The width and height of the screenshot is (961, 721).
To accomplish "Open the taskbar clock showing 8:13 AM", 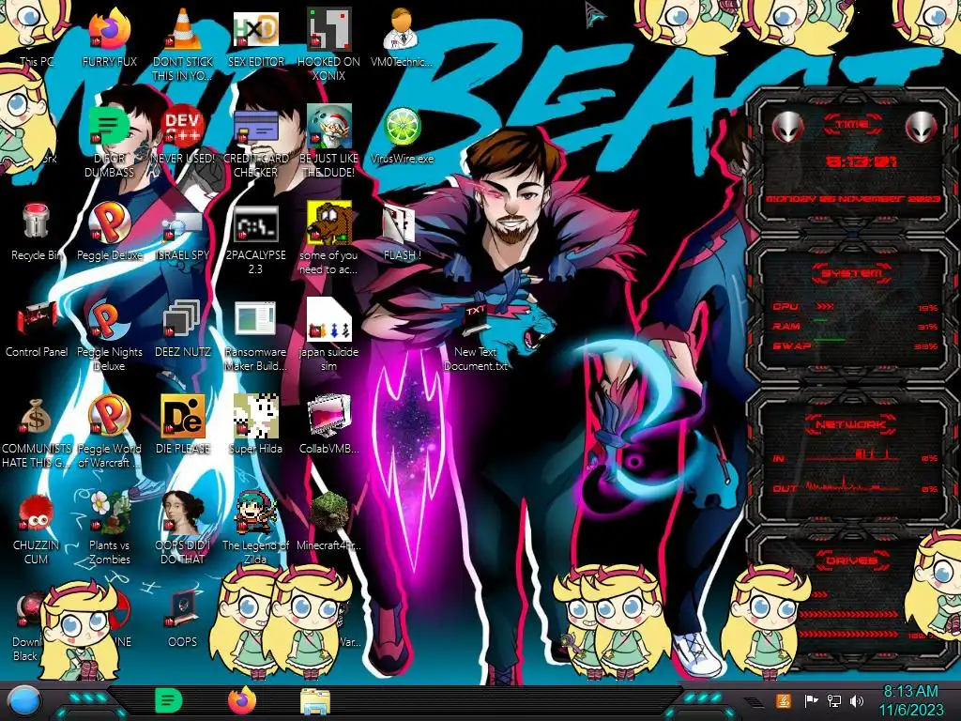I will pyautogui.click(x=911, y=700).
